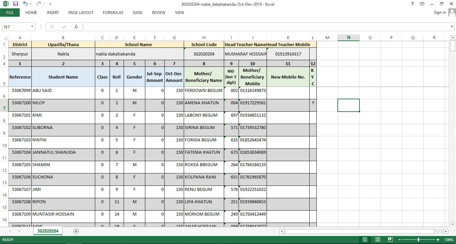456x244 pixels.
Task: Open Excel Help question mark icon
Action: tap(413, 4)
